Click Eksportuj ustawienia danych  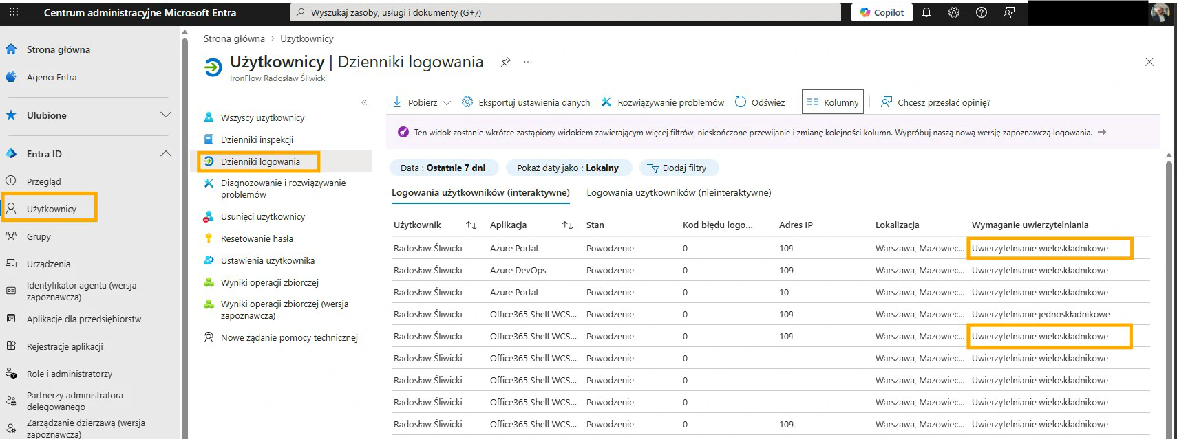click(526, 102)
